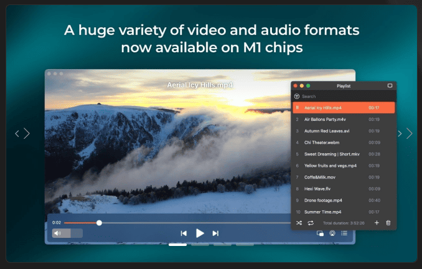422x269 pixels.
Task: Click the second carousel page indicator
Action: pyautogui.click(x=200, y=245)
